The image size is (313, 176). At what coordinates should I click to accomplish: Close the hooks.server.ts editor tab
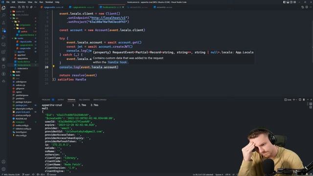pyautogui.click(x=123, y=7)
